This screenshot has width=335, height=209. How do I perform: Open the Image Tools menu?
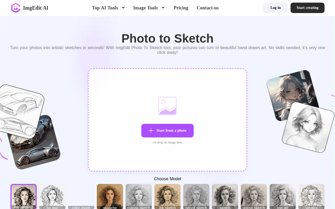[x=146, y=8]
